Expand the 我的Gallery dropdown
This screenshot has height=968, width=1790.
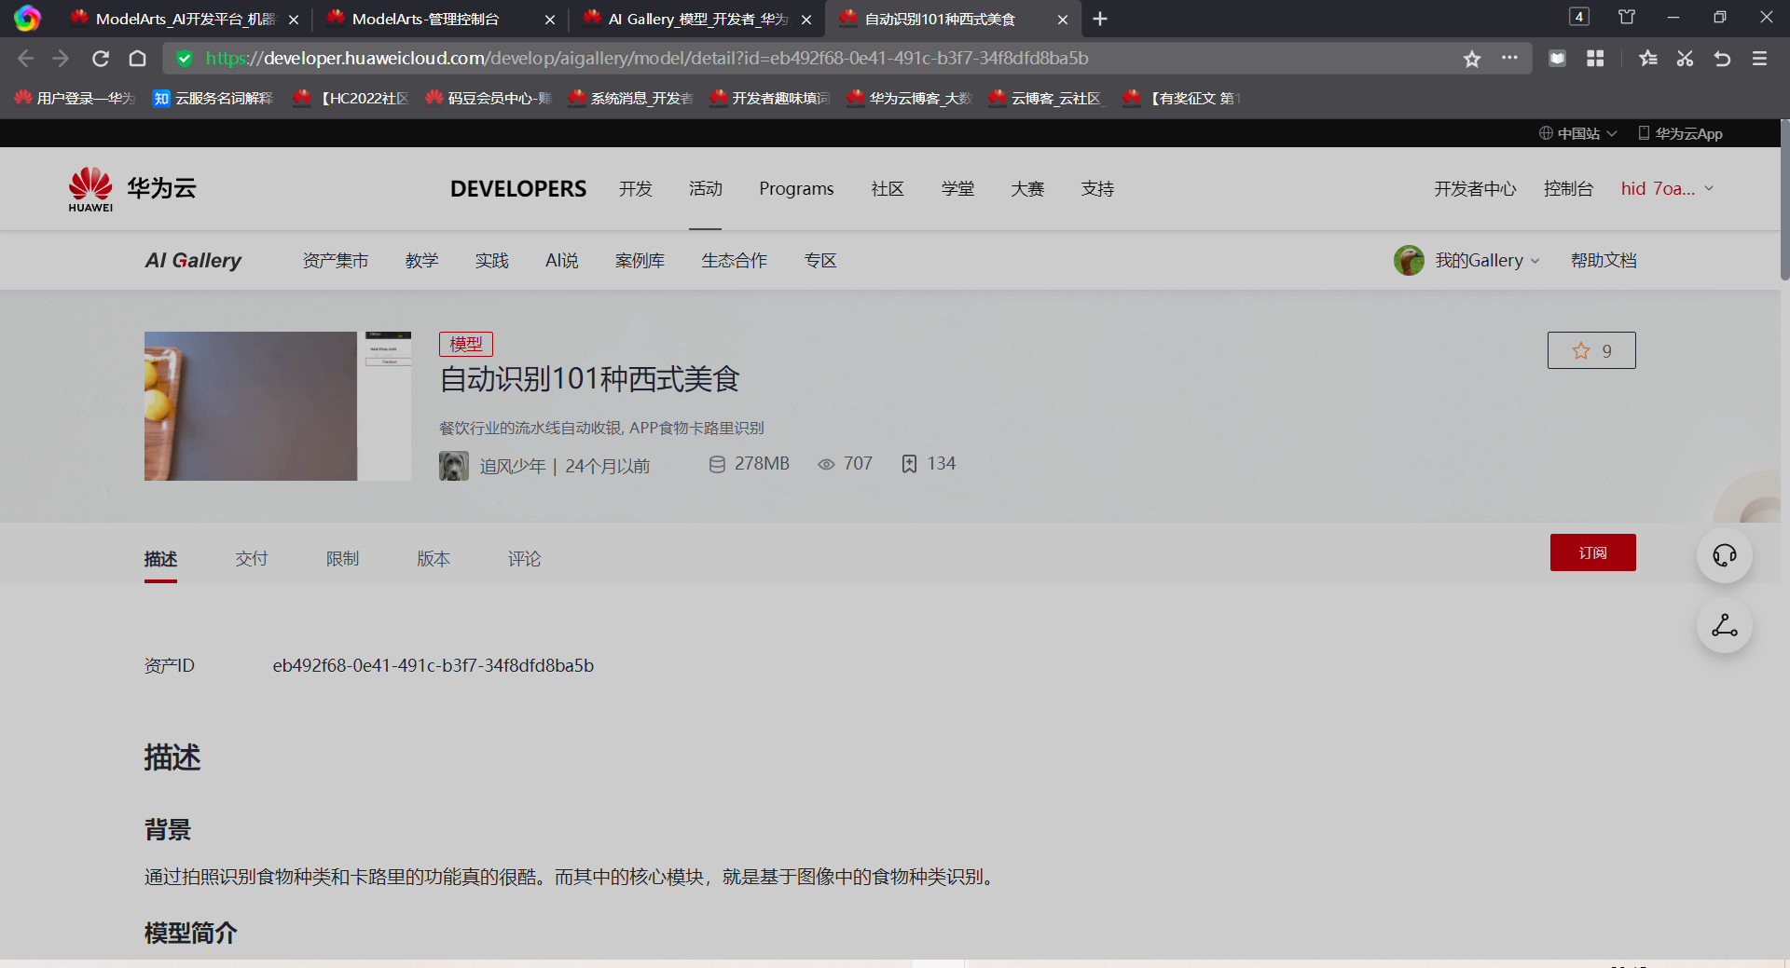point(1487,261)
